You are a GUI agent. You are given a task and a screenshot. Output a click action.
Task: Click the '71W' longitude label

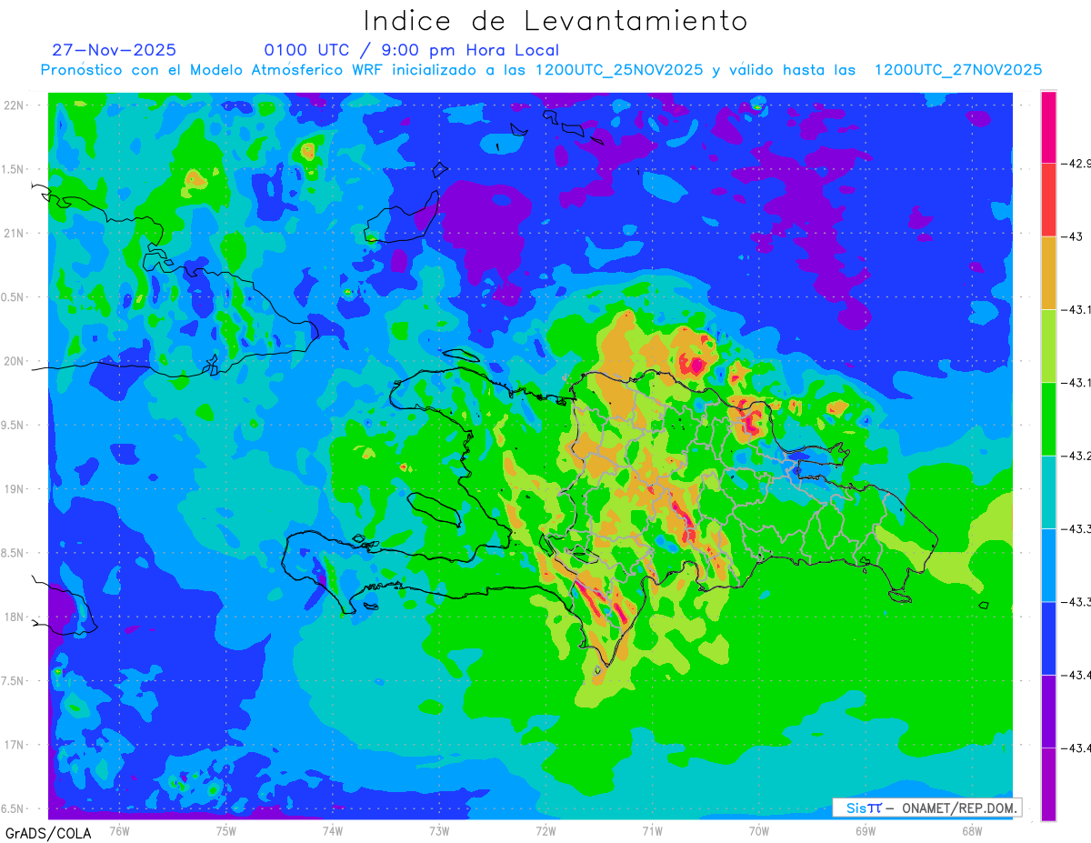coord(652,830)
